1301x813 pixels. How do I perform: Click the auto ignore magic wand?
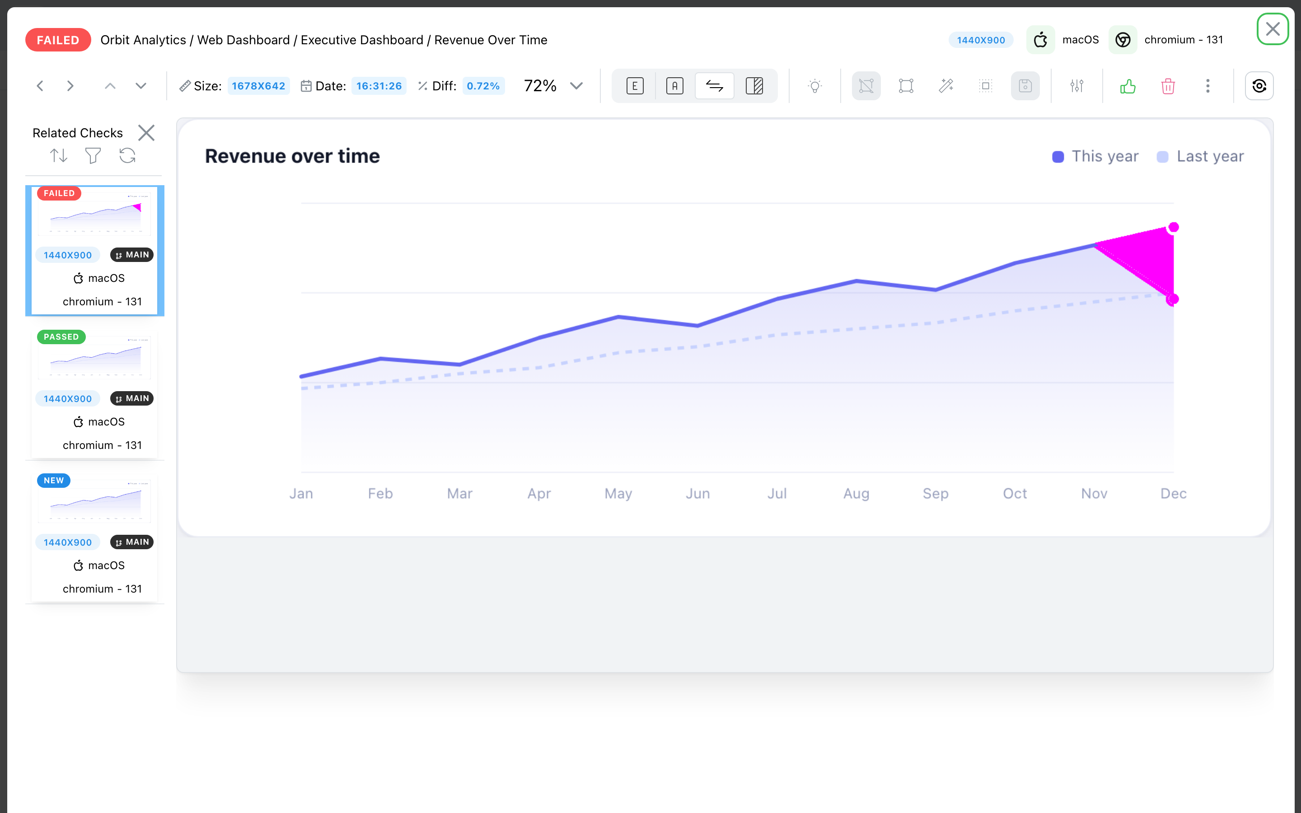(x=945, y=86)
